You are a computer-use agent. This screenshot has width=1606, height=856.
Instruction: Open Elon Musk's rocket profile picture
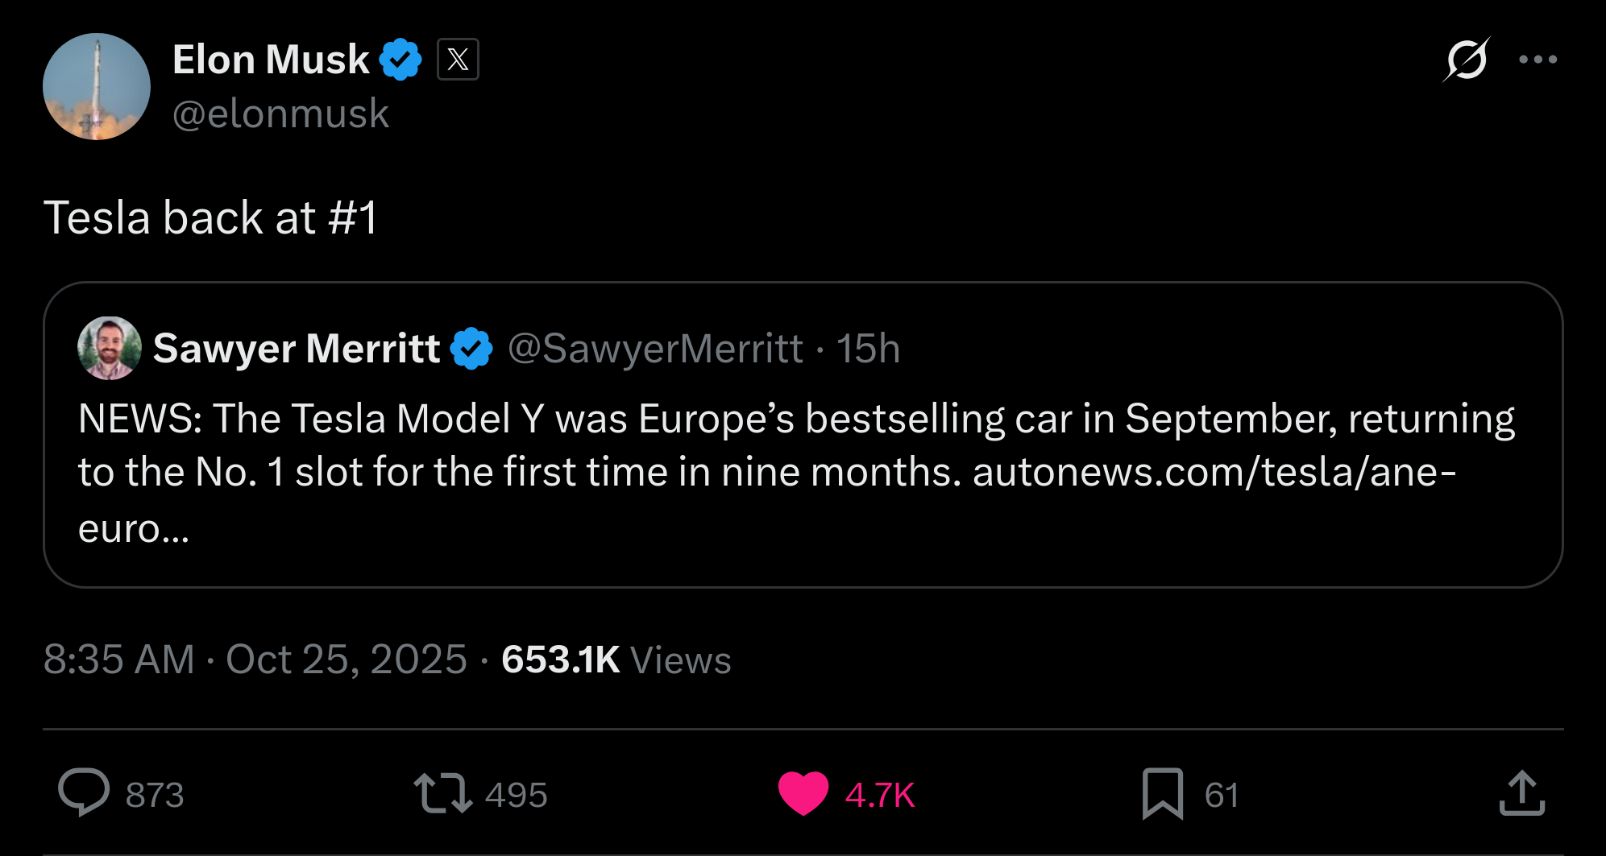coord(97,86)
